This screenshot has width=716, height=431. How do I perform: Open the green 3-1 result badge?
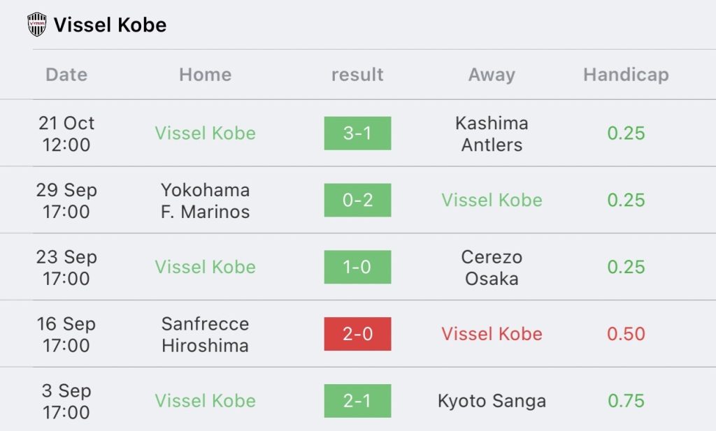[357, 133]
